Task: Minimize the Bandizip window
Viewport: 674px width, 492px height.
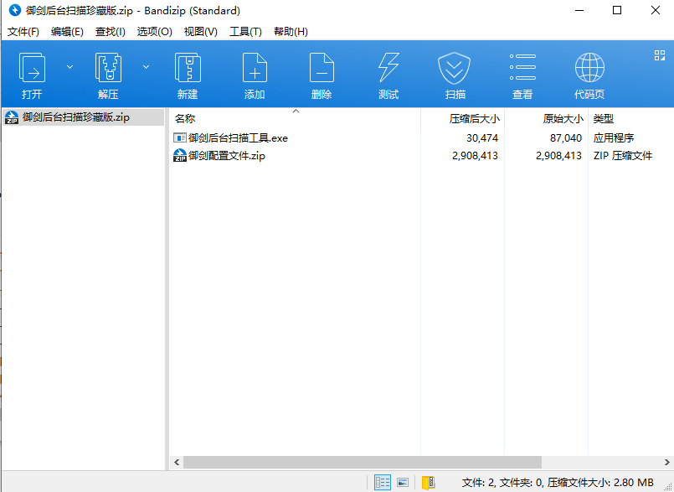Action: [x=579, y=10]
